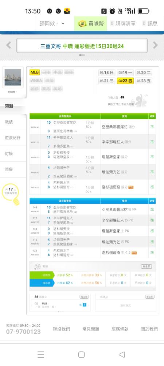The height and width of the screenshot is (366, 164).
Task: Choose date 08/18 日
Action: pyautogui.click(x=107, y=72)
